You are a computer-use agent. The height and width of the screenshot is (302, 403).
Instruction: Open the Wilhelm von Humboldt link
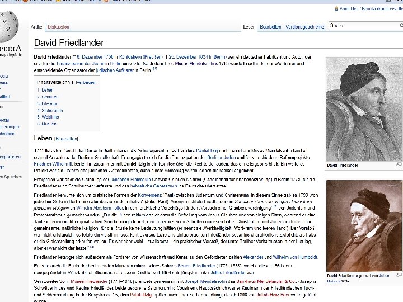pyautogui.click(x=295, y=257)
